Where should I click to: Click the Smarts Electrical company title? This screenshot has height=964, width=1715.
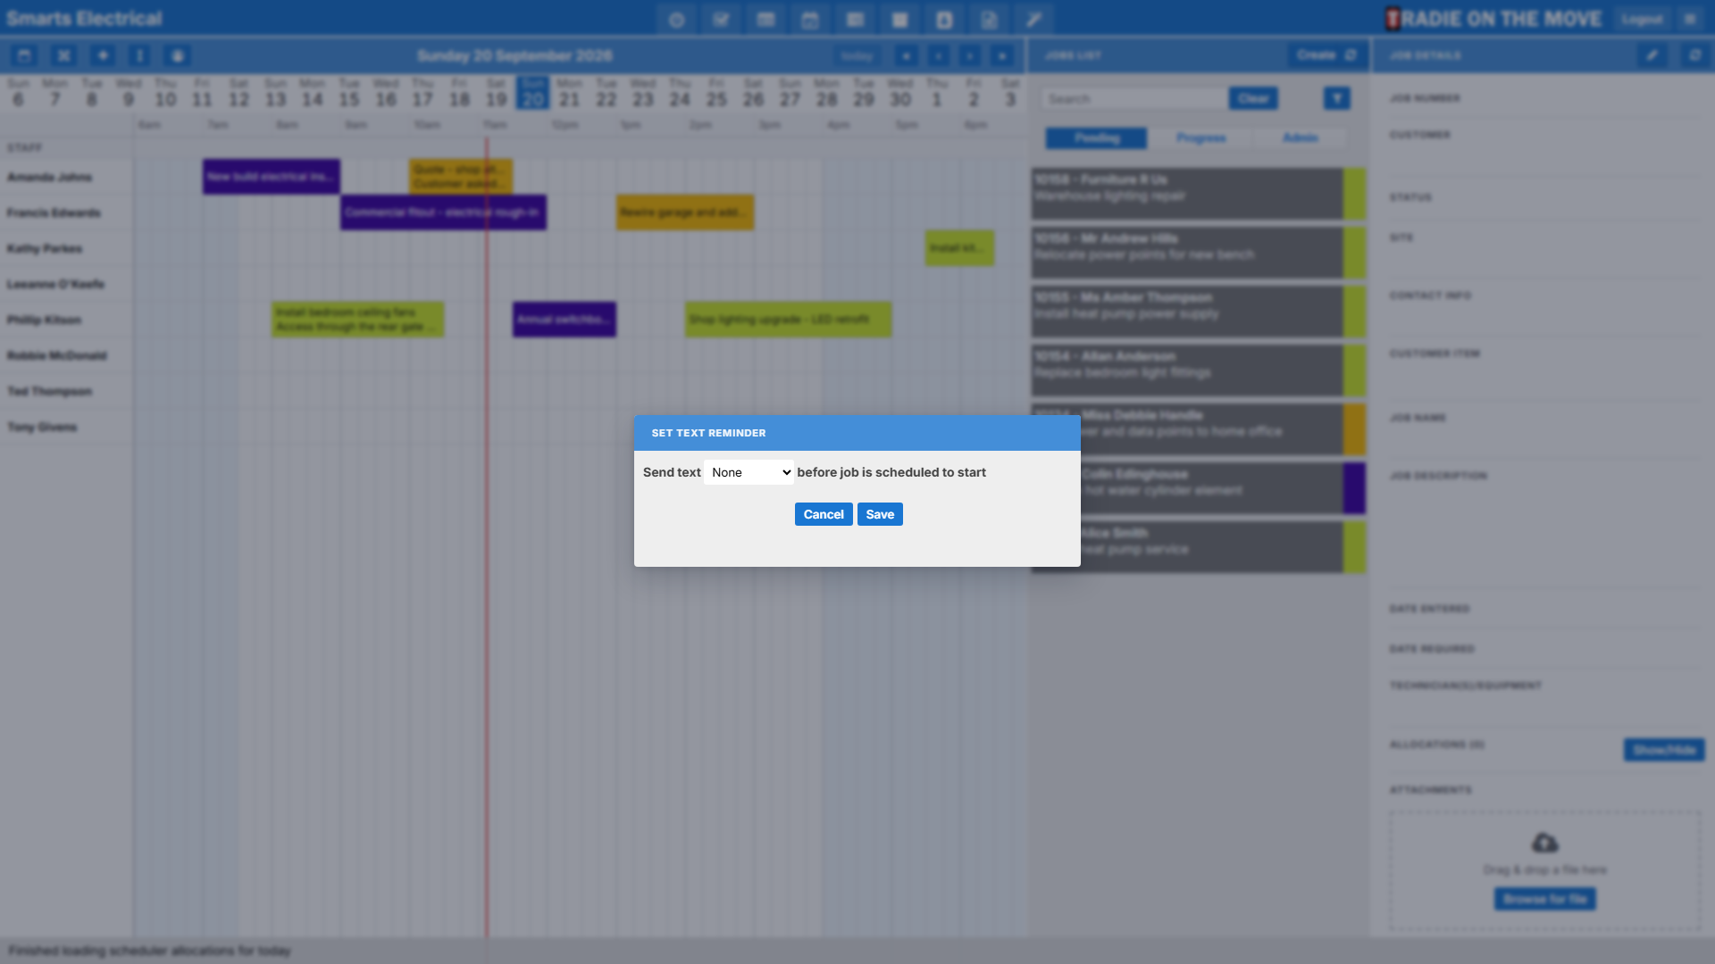pos(84,19)
